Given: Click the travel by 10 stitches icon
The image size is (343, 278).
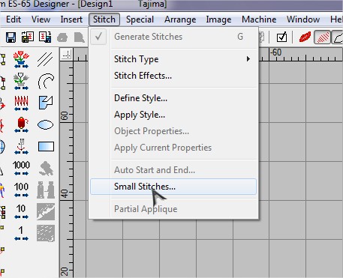Looking at the screenshot, I should (21, 211).
